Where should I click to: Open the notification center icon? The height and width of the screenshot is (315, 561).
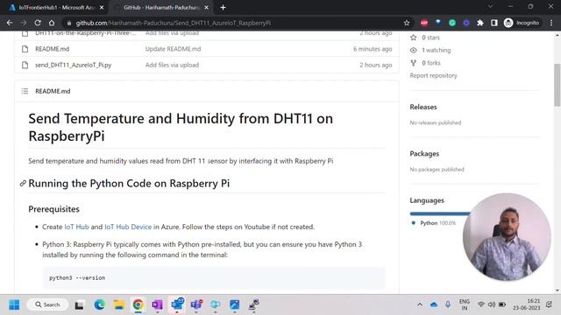point(549,304)
